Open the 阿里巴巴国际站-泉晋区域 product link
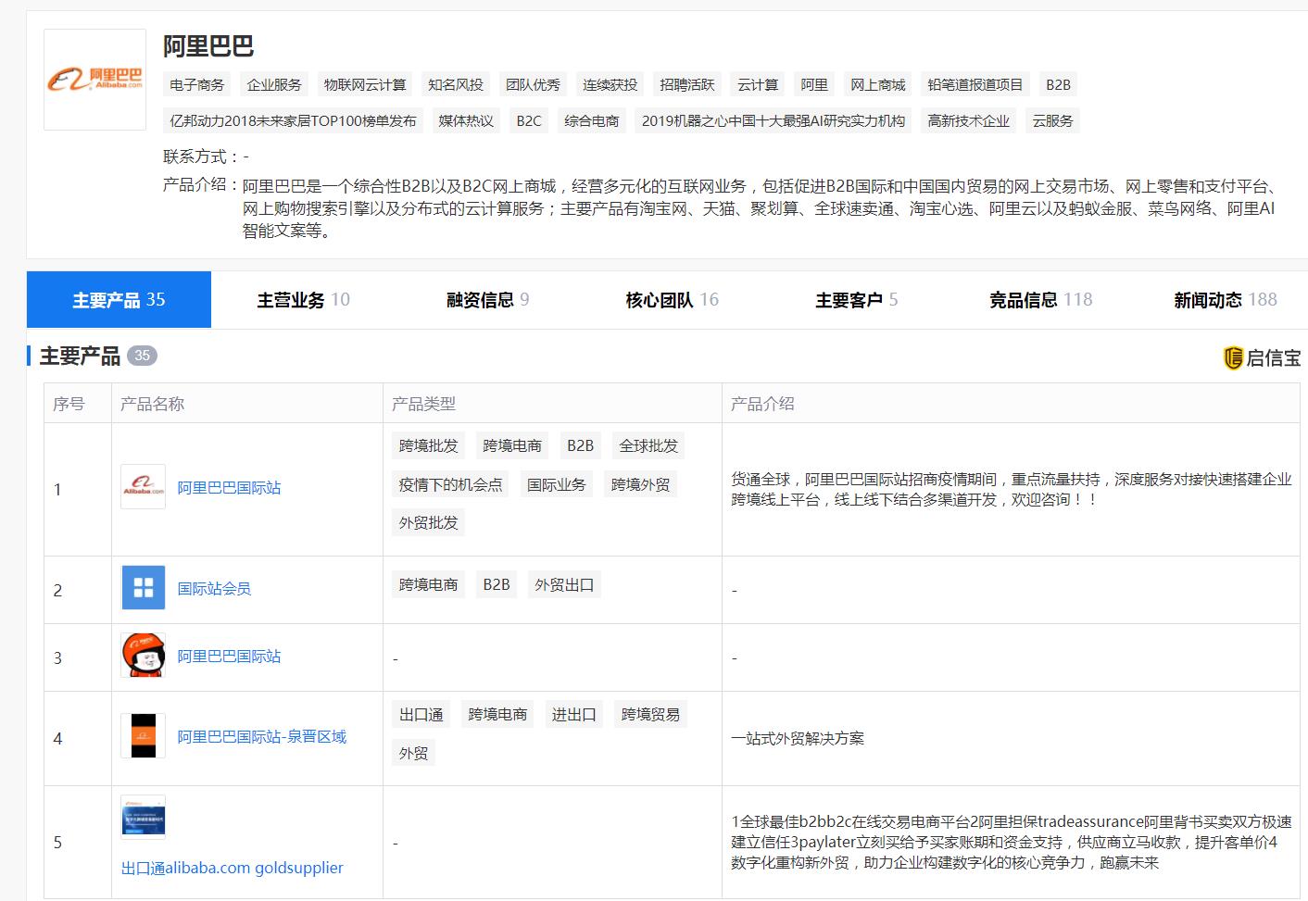 (x=262, y=736)
